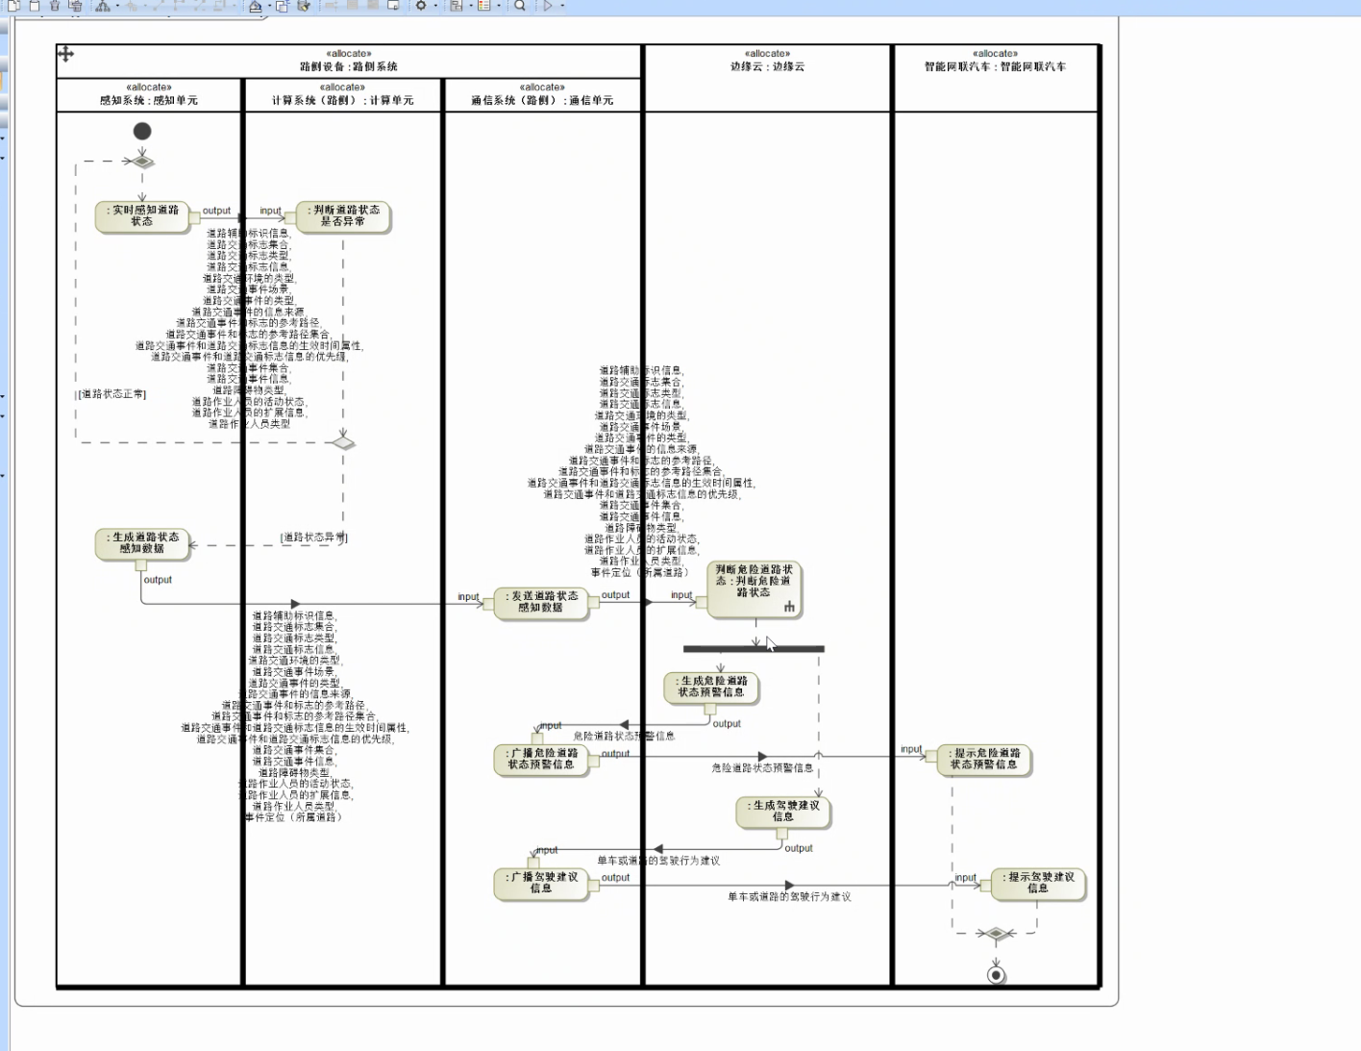Select the 智能网联汽车 swimlane header
The height and width of the screenshot is (1051, 1361).
click(996, 77)
